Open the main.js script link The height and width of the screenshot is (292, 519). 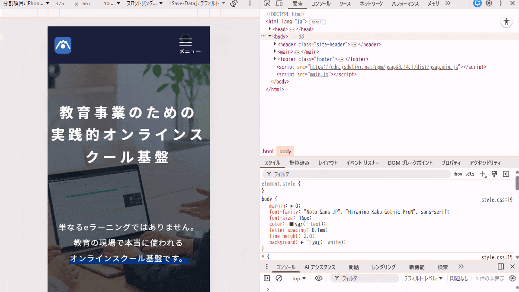[319, 74]
